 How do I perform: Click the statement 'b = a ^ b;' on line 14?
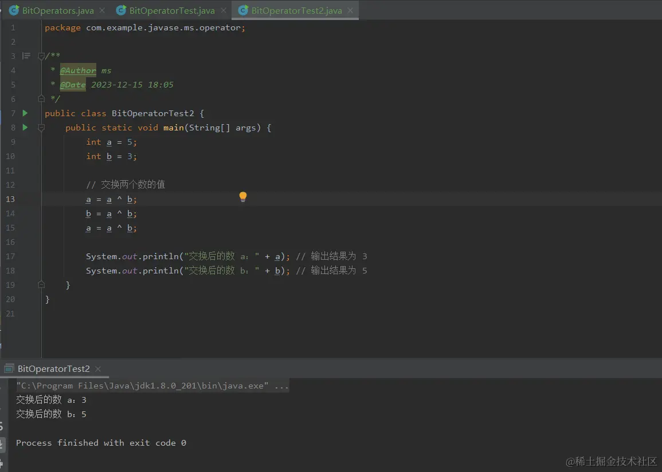(111, 213)
